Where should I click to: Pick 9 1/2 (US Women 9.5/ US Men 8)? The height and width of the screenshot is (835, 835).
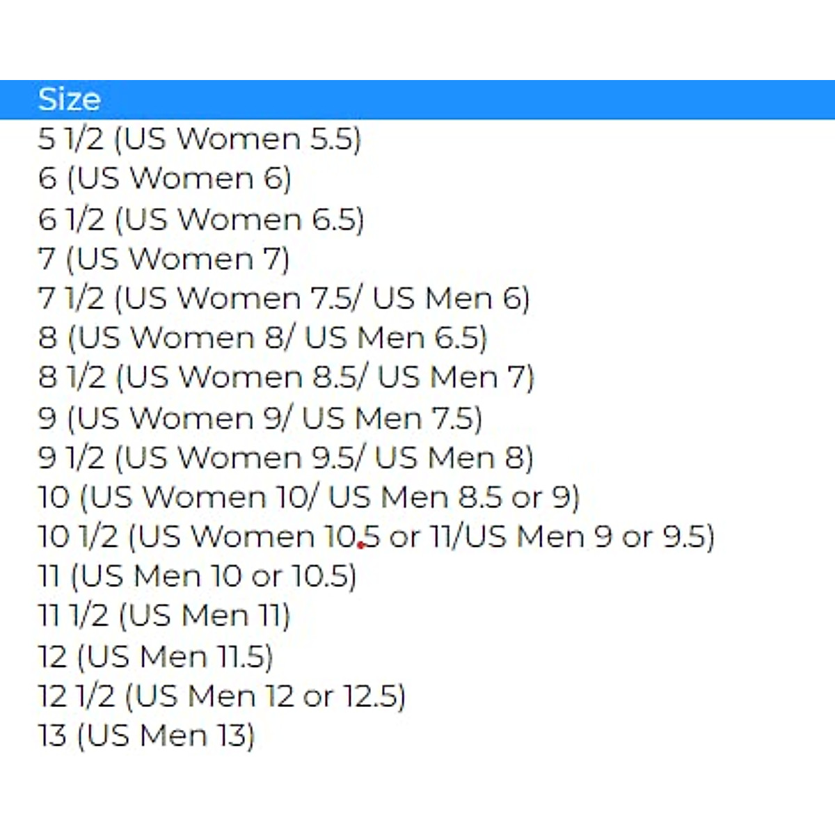286,458
